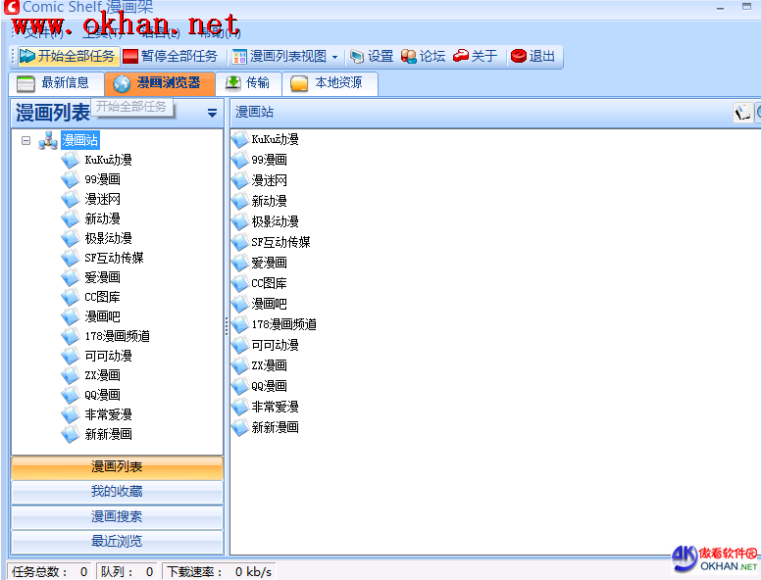The image size is (762, 580).
Task: Select QQ漫画 in the left tree
Action: [102, 395]
